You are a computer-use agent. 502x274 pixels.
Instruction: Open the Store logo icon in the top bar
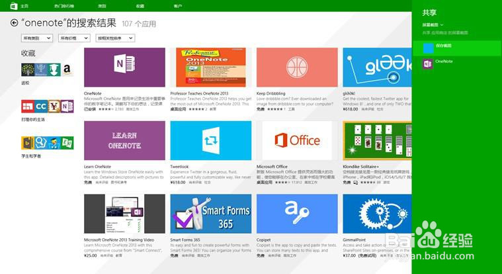coord(14,6)
